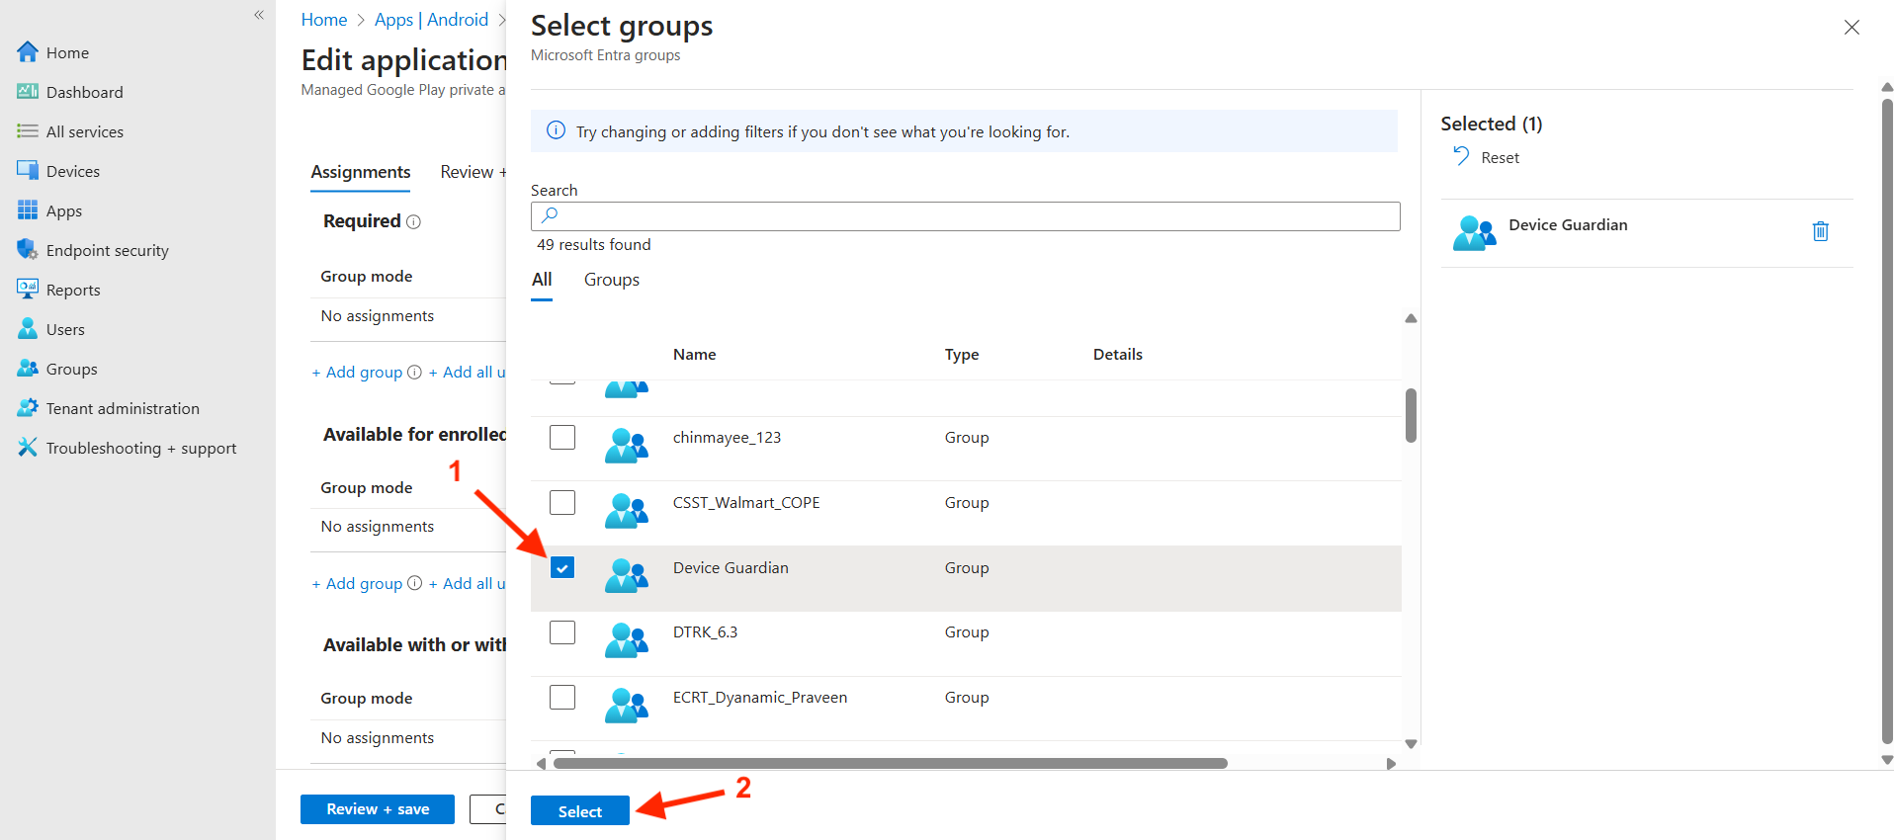Click the Home icon in sidebar

click(x=28, y=52)
